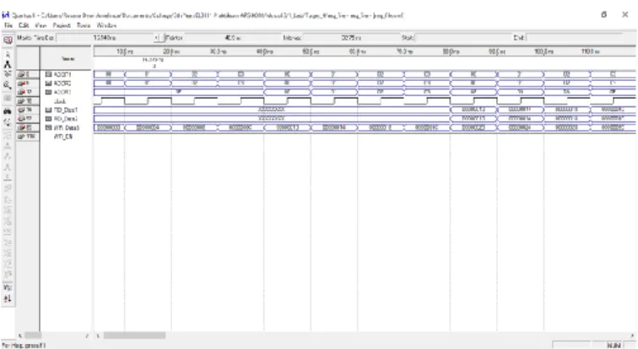Select the clock signal name
Screen dimensions: 638x349
click(x=60, y=101)
